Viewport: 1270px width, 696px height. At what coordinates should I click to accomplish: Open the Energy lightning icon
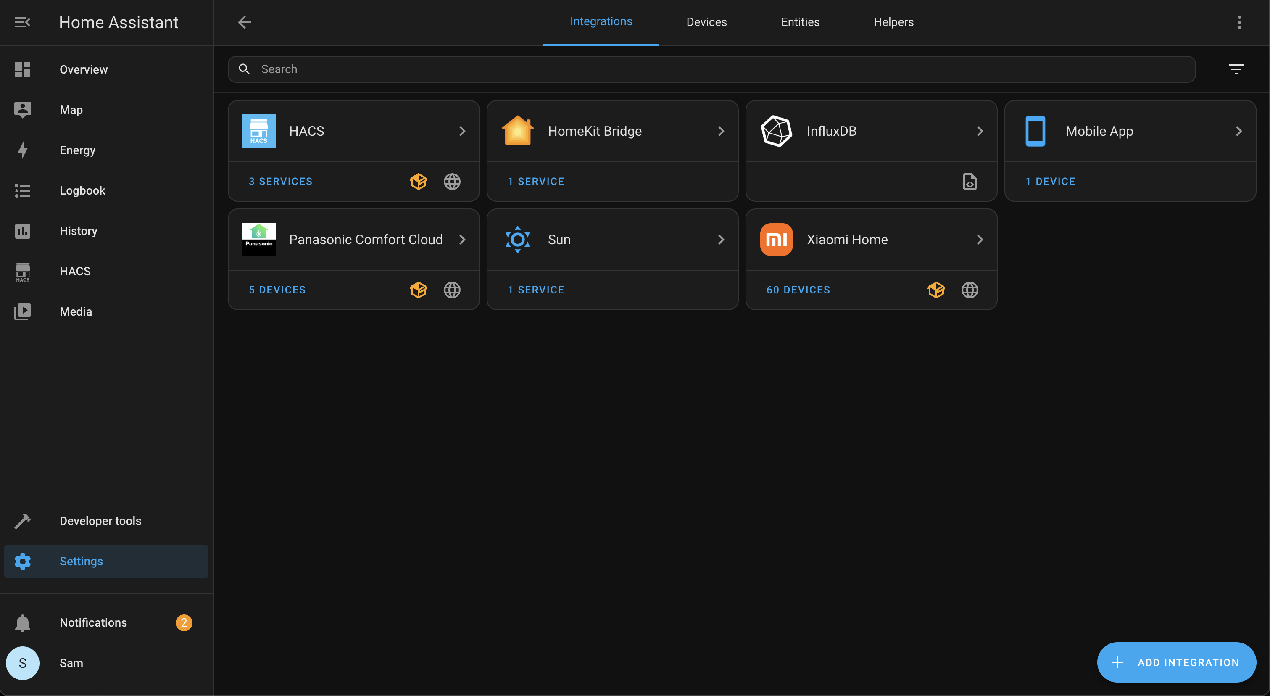click(x=23, y=150)
